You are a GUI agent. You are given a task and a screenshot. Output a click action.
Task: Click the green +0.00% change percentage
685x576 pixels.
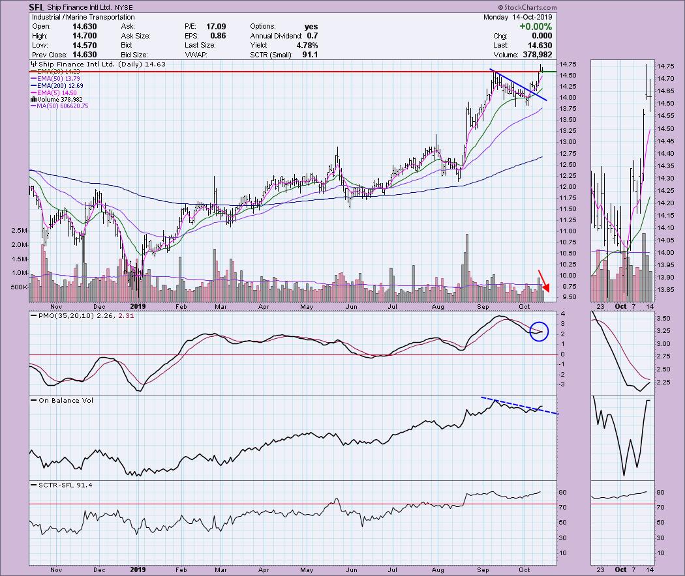click(536, 27)
